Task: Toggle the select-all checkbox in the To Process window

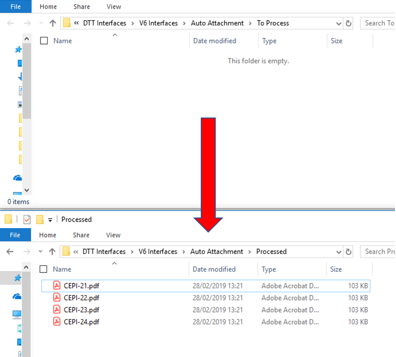Action: (44, 41)
